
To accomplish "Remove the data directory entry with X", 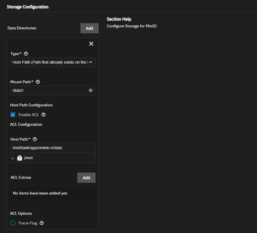I will (x=91, y=44).
